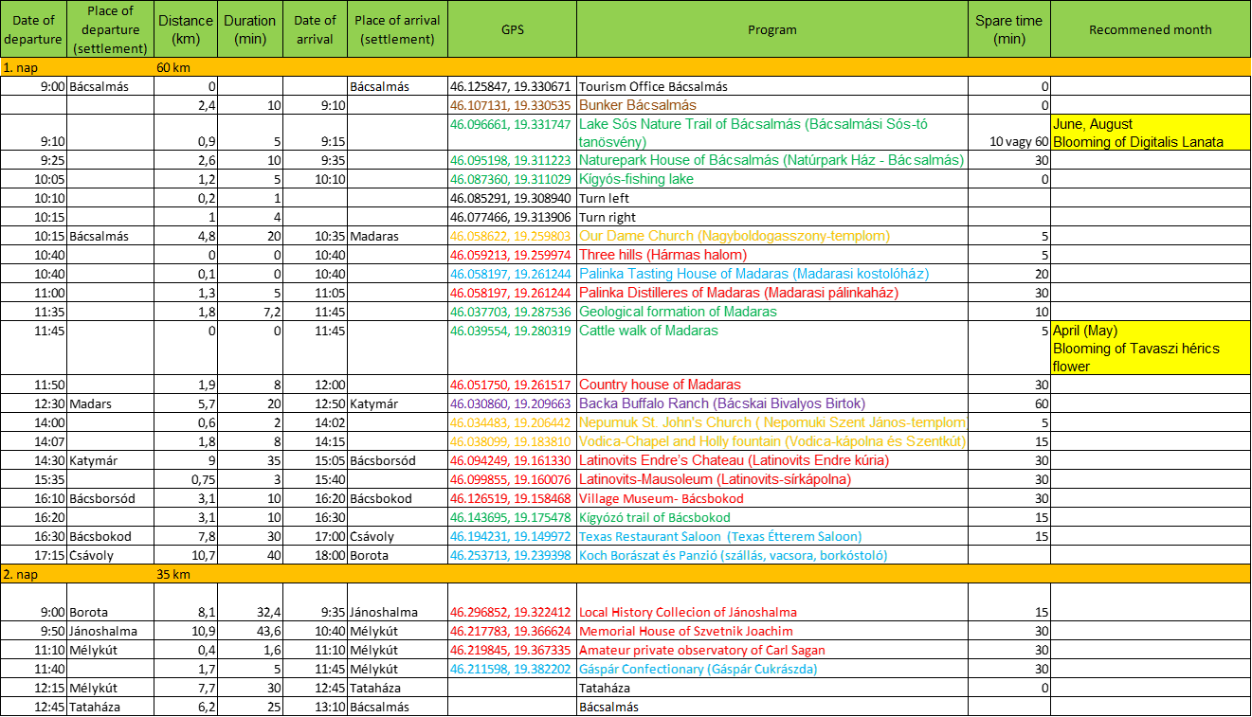Image resolution: width=1252 pixels, height=717 pixels.
Task: Select the Program column header cell
Action: 771,29
